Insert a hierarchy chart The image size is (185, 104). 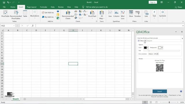81,11
